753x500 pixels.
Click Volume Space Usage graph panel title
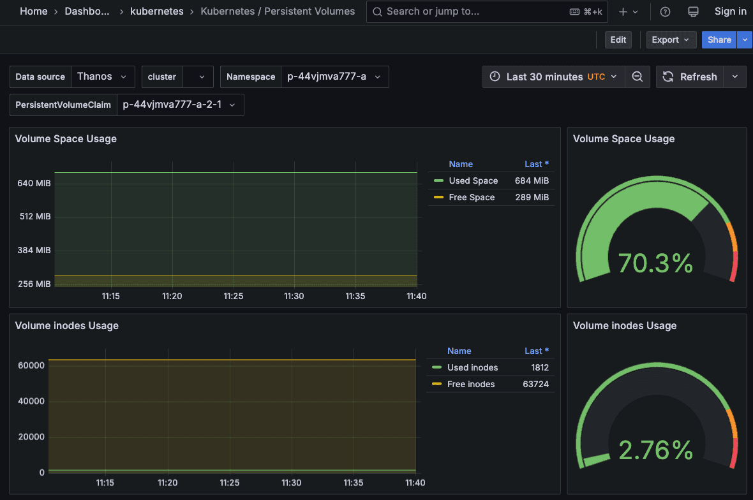pos(66,138)
